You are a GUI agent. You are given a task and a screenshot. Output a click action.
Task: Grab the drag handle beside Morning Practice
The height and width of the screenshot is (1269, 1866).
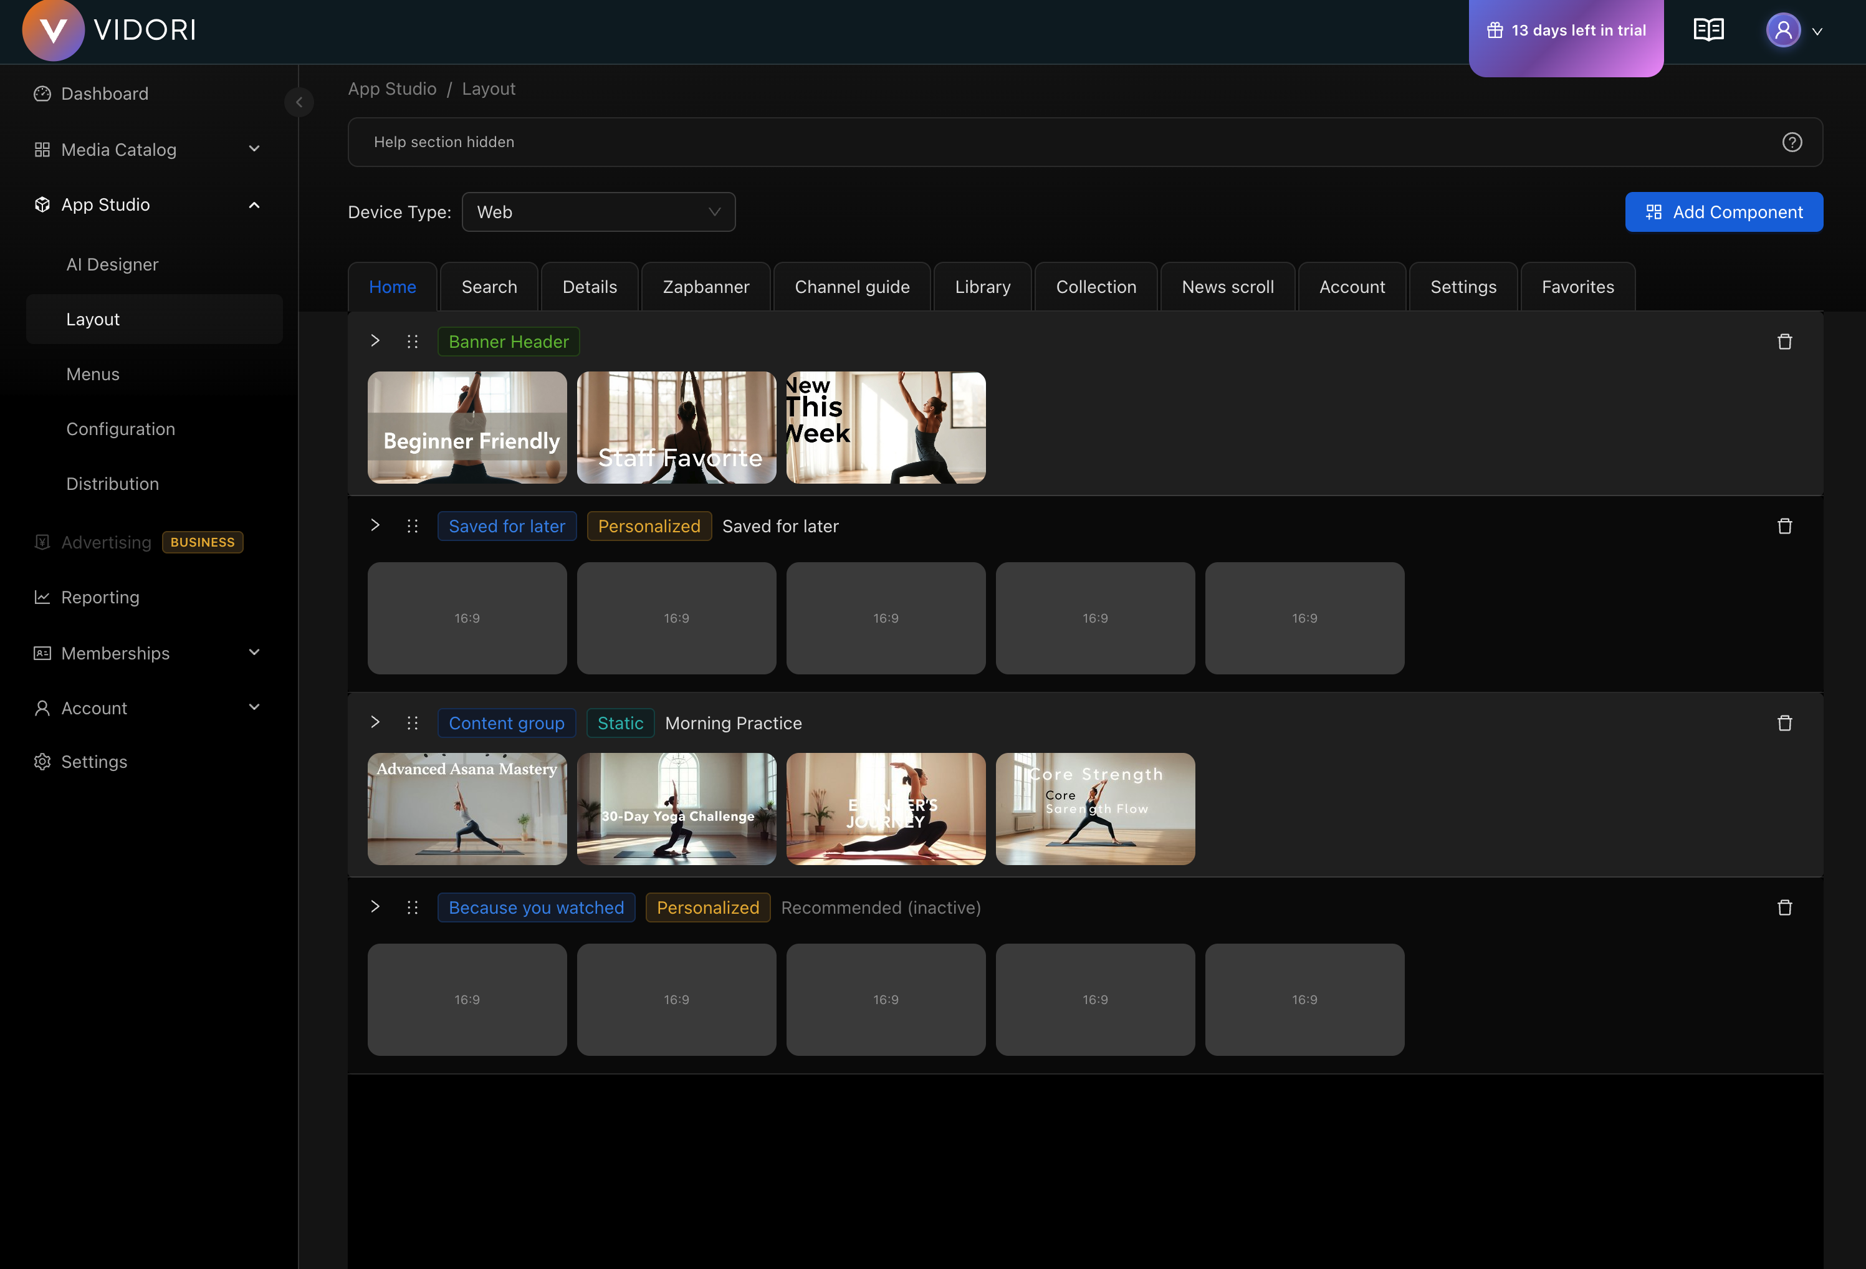413,722
